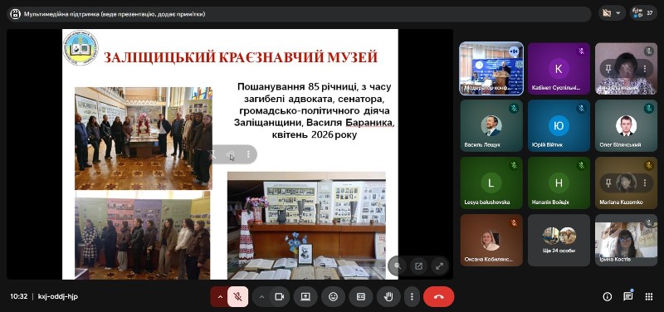Select the 'Модератор конф...' participant tile

491,68
